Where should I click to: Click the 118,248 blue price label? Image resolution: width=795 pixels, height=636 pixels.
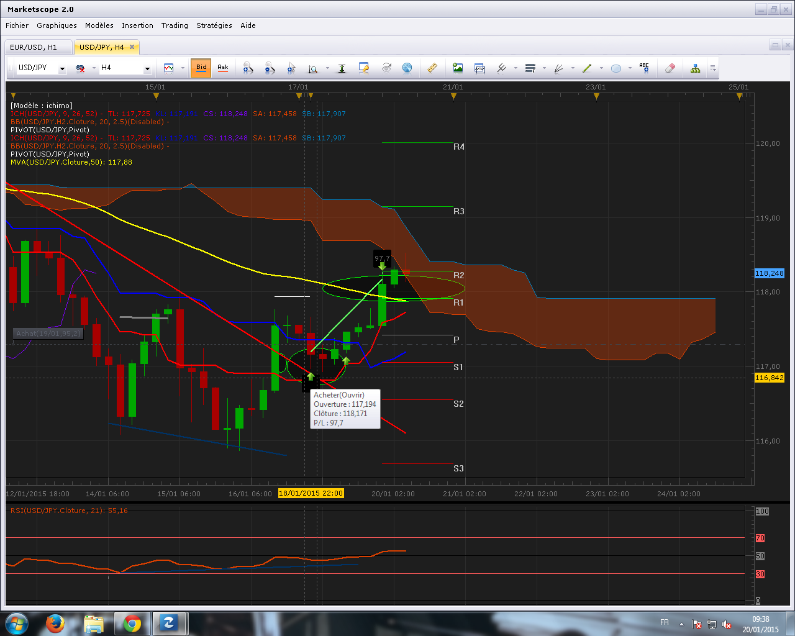pos(769,273)
